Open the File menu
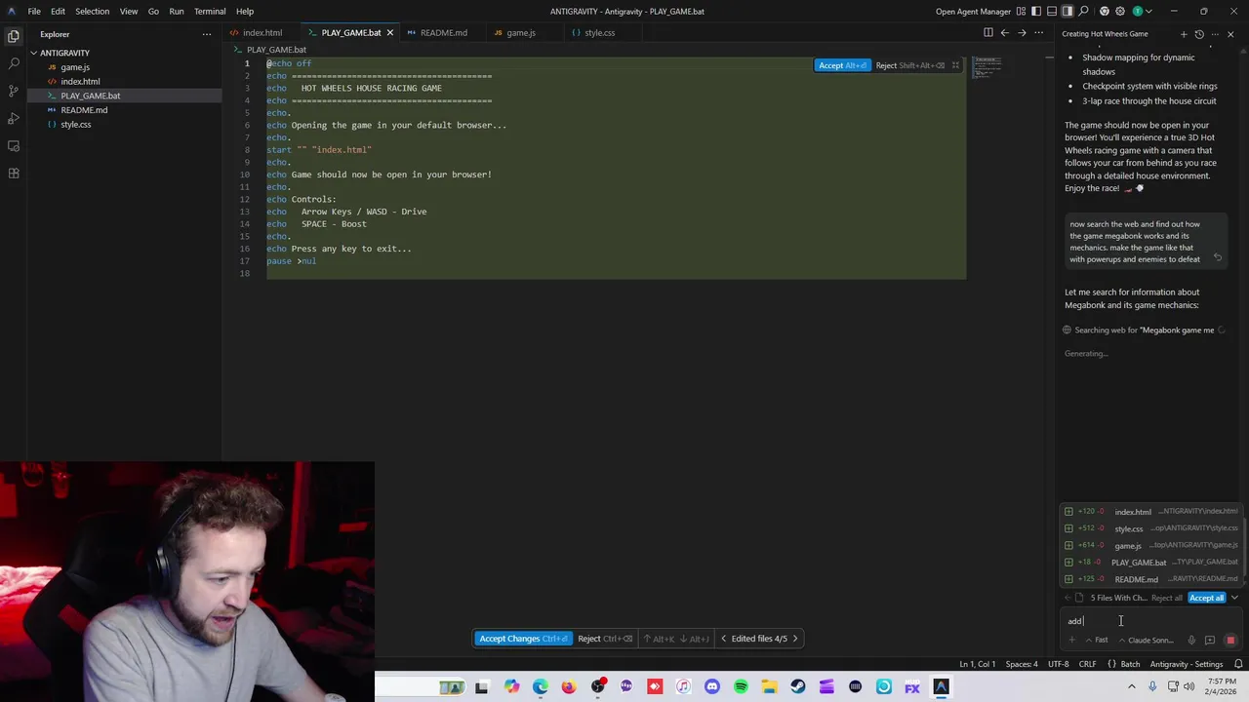 click(34, 11)
